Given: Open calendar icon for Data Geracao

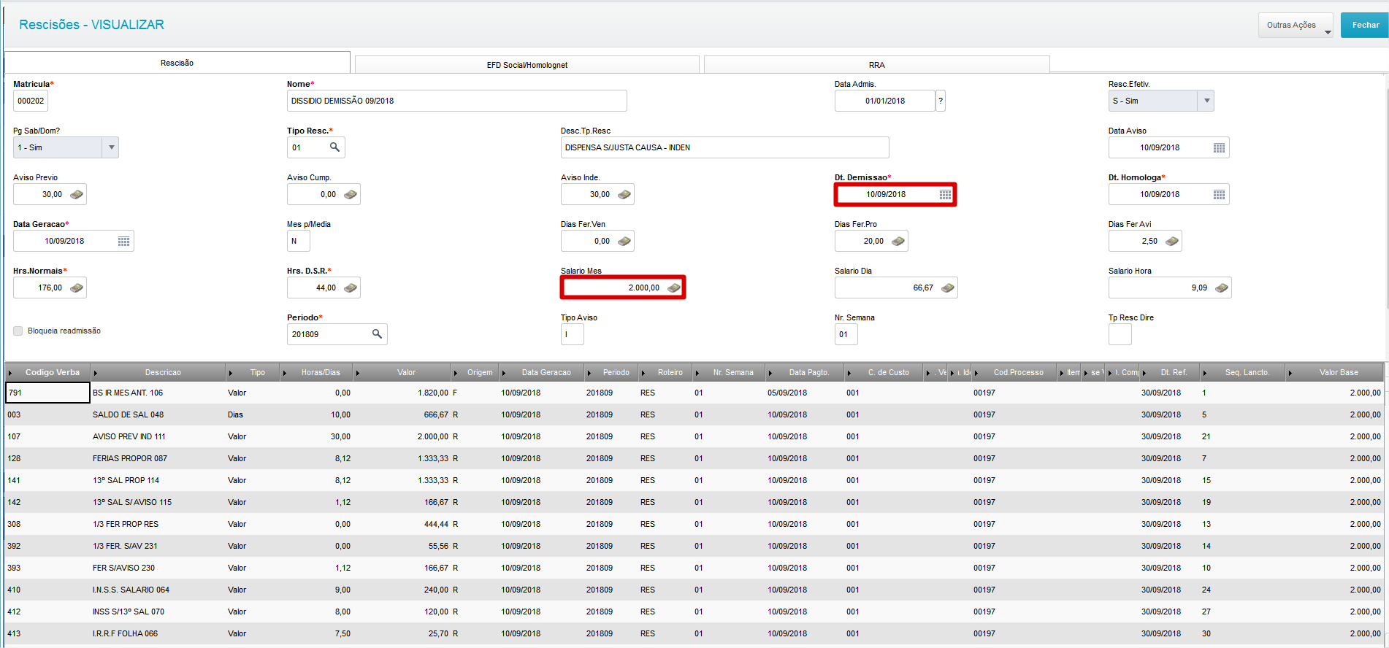Looking at the screenshot, I should click(x=123, y=242).
